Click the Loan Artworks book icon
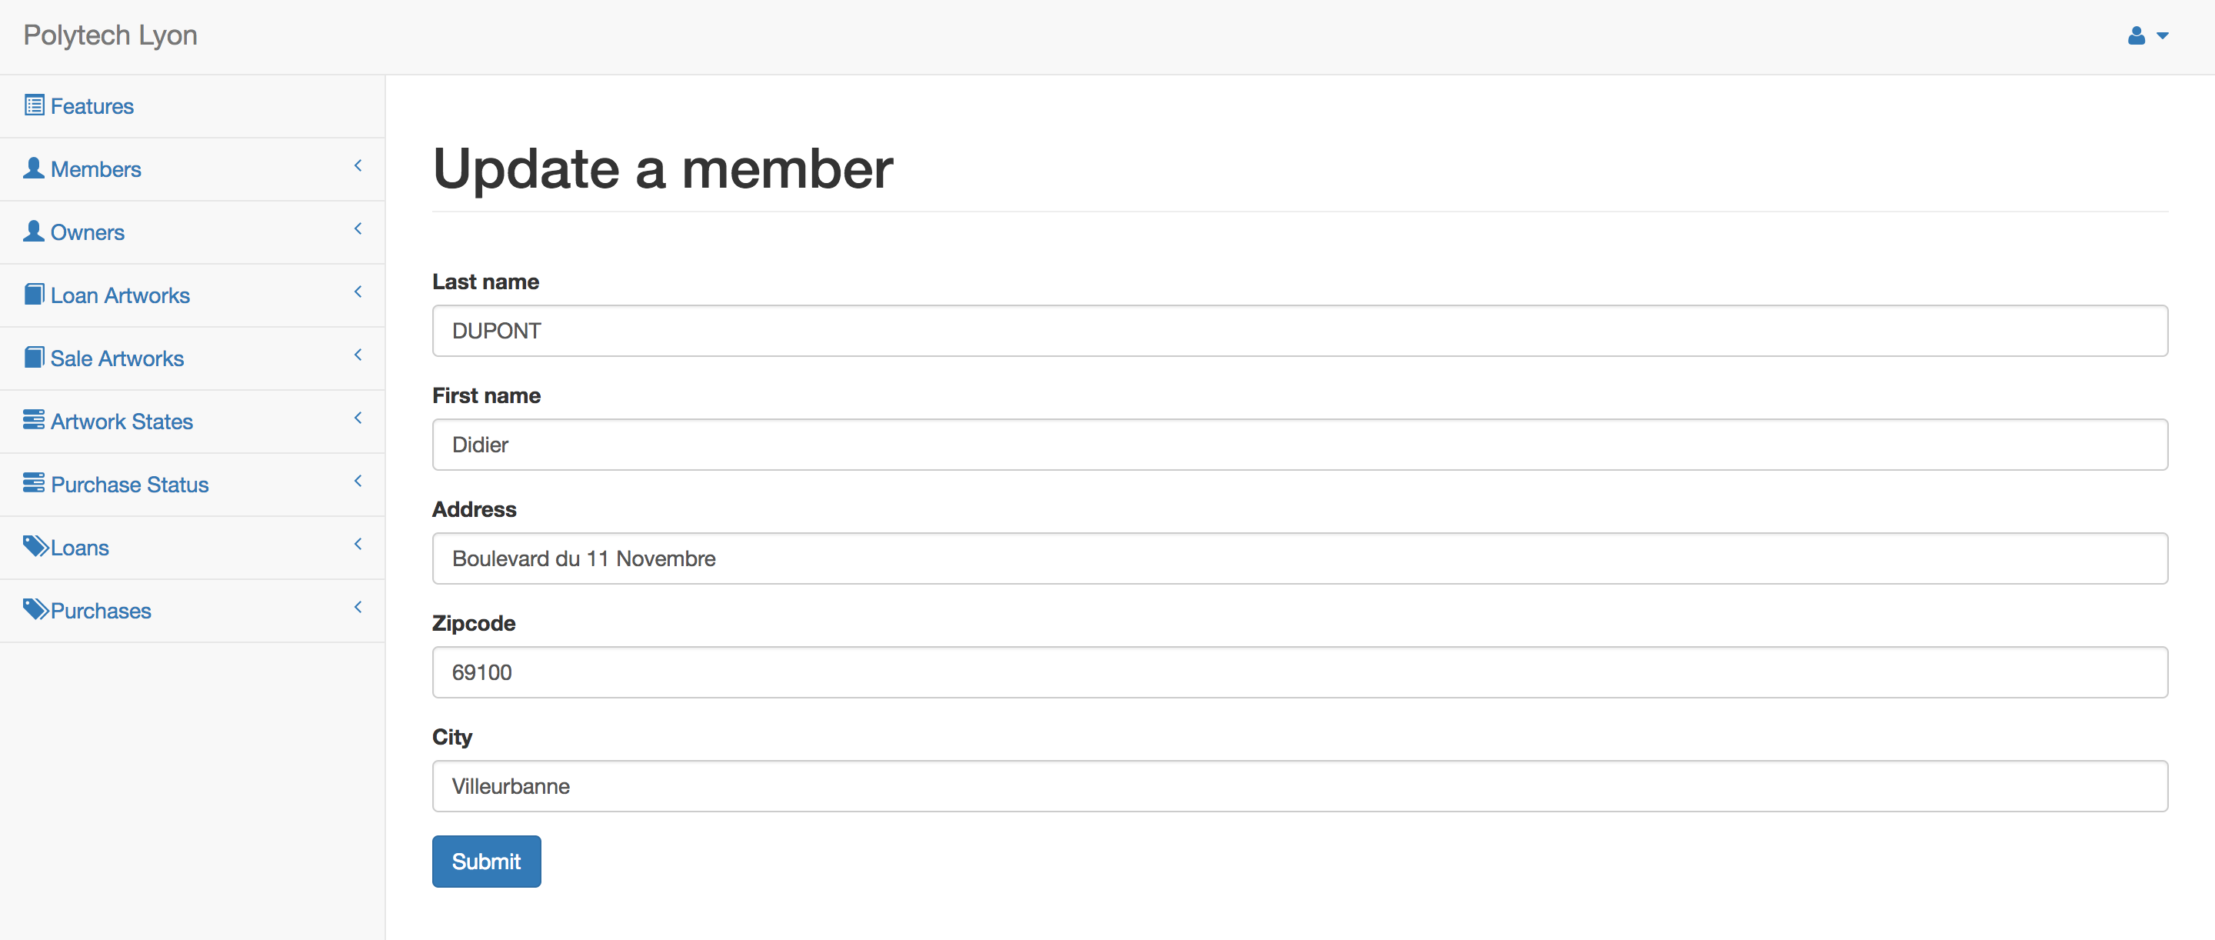The height and width of the screenshot is (940, 2215). pos(35,294)
